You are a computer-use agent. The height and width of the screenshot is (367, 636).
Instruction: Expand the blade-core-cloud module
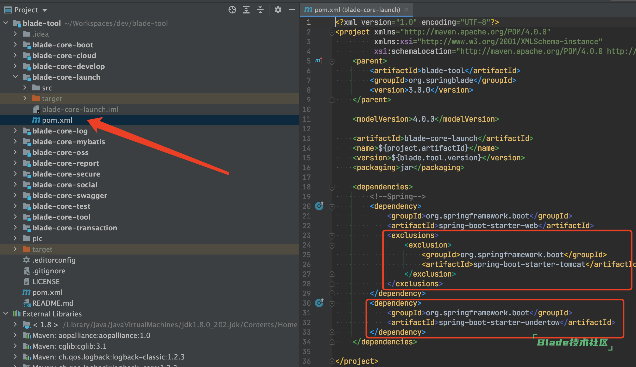point(15,55)
